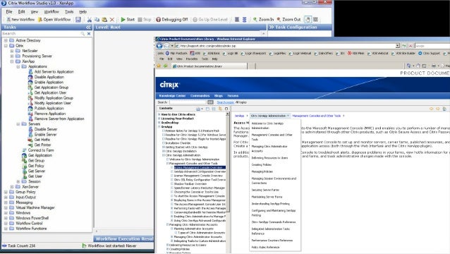Open the Workflow menu
Image resolution: width=450 pixels, height=254 pixels.
[x=51, y=12]
